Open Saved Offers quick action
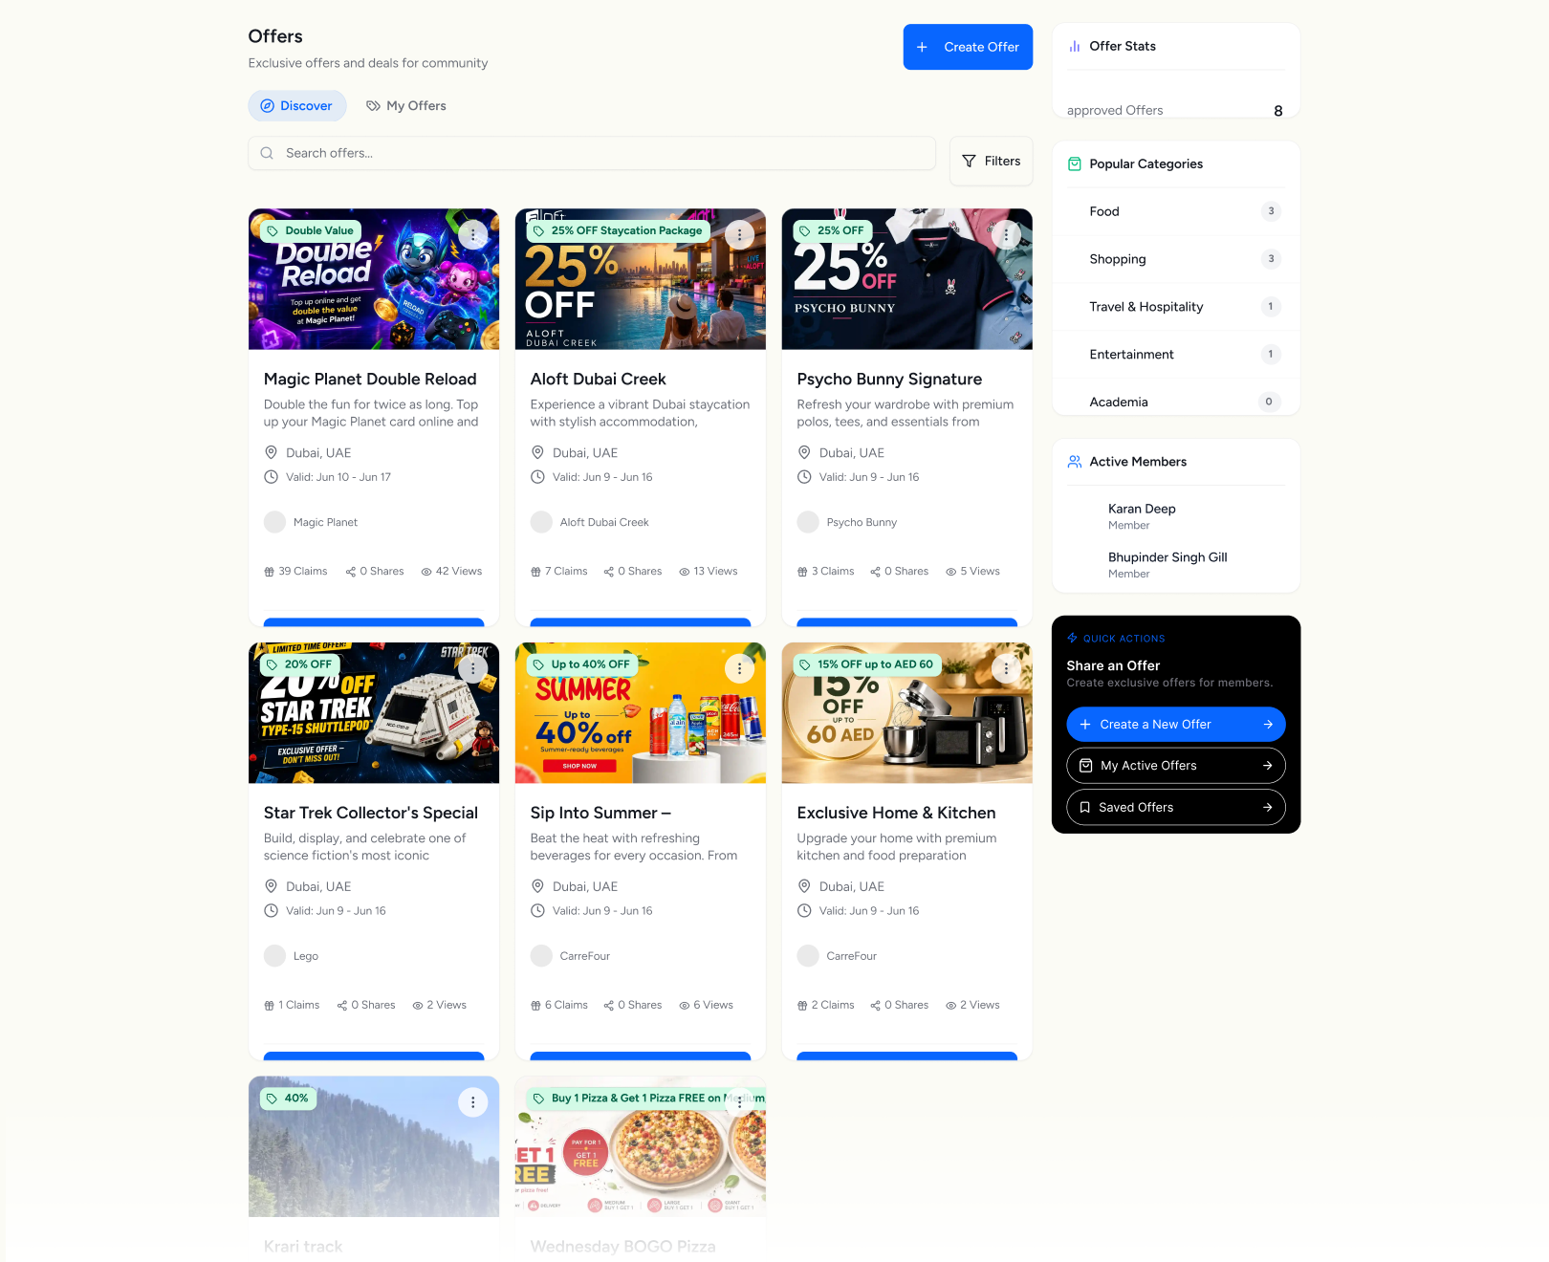The image size is (1549, 1262). coord(1176,808)
